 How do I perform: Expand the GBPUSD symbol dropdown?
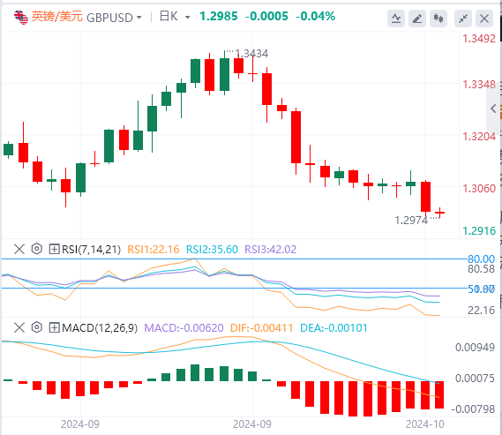tap(139, 18)
